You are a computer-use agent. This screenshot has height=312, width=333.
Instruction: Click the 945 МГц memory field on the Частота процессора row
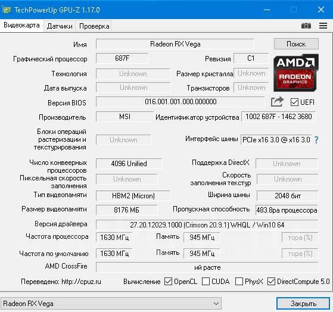tap(202, 238)
